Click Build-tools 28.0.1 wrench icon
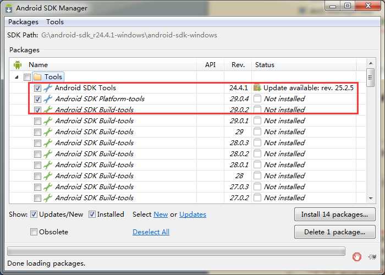Image resolution: width=385 pixels, height=275 pixels. (x=48, y=165)
